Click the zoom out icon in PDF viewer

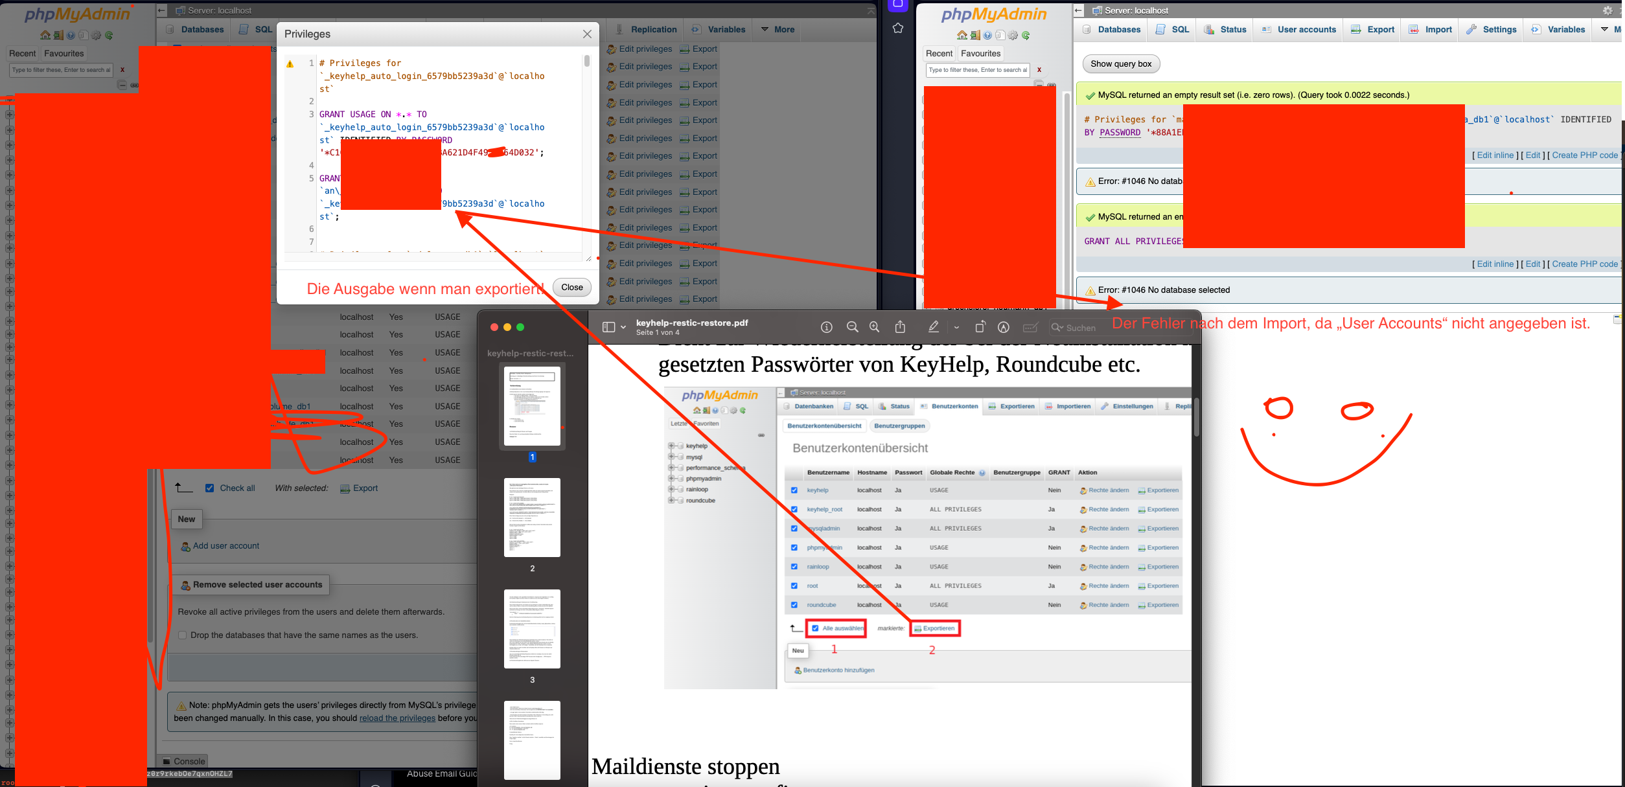[852, 327]
